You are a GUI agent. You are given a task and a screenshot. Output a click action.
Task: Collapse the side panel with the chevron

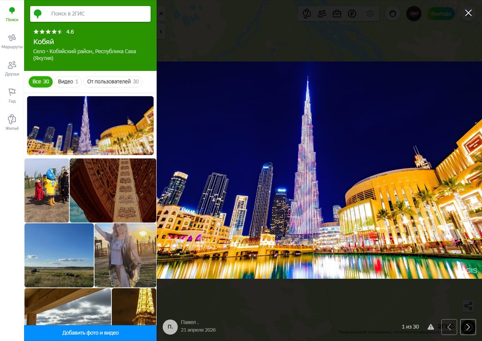(x=161, y=31)
